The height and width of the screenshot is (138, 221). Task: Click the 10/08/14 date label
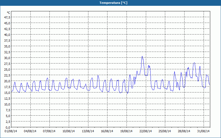click(69, 131)
